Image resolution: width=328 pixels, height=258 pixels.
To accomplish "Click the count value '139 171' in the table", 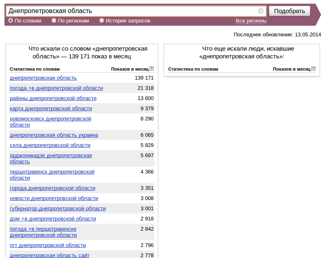I will click(144, 78).
